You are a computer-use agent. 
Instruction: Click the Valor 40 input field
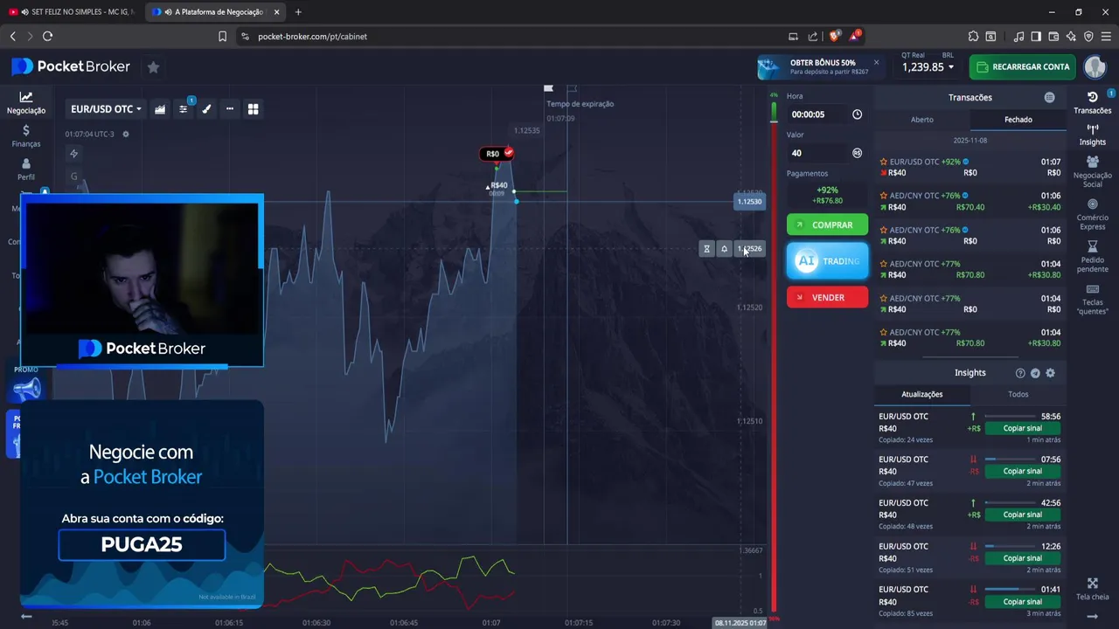817,153
